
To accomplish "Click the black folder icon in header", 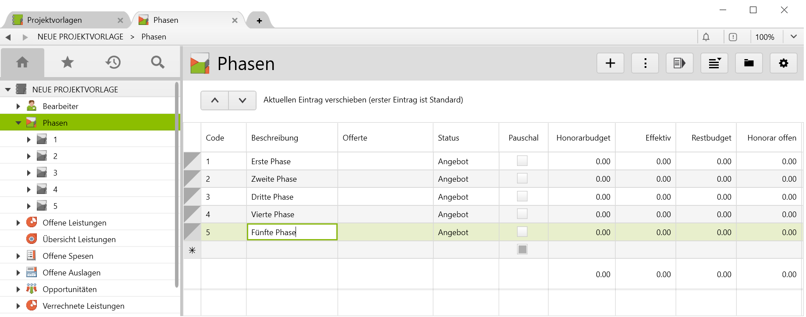I will tap(749, 63).
